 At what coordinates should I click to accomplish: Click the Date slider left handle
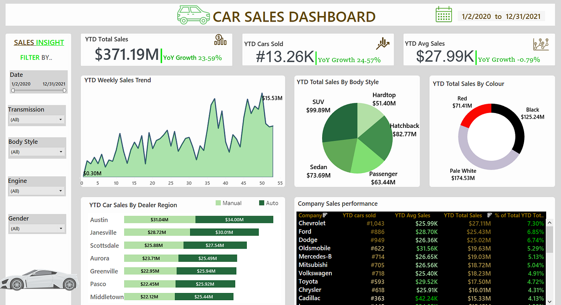pos(13,91)
